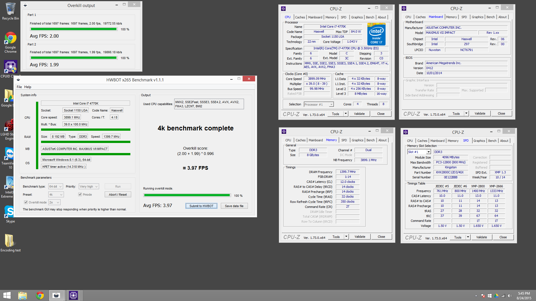
Task: Toggle the Overkill mode checkbox
Action: tap(26, 202)
